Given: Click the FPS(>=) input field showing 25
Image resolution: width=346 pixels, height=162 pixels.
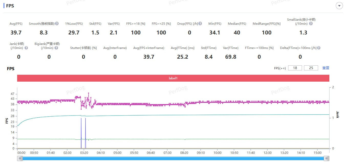Looking at the screenshot, I should [311, 68].
